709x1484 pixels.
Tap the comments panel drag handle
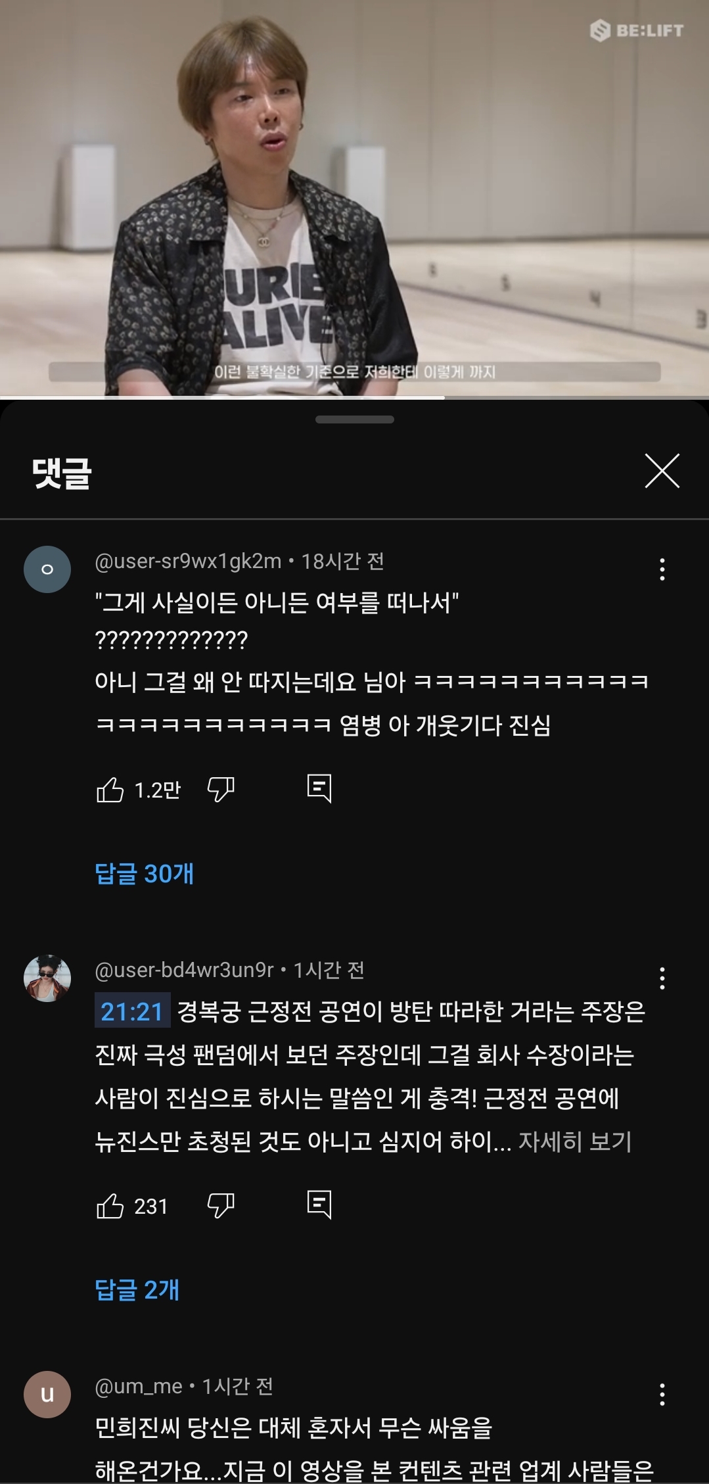(354, 419)
